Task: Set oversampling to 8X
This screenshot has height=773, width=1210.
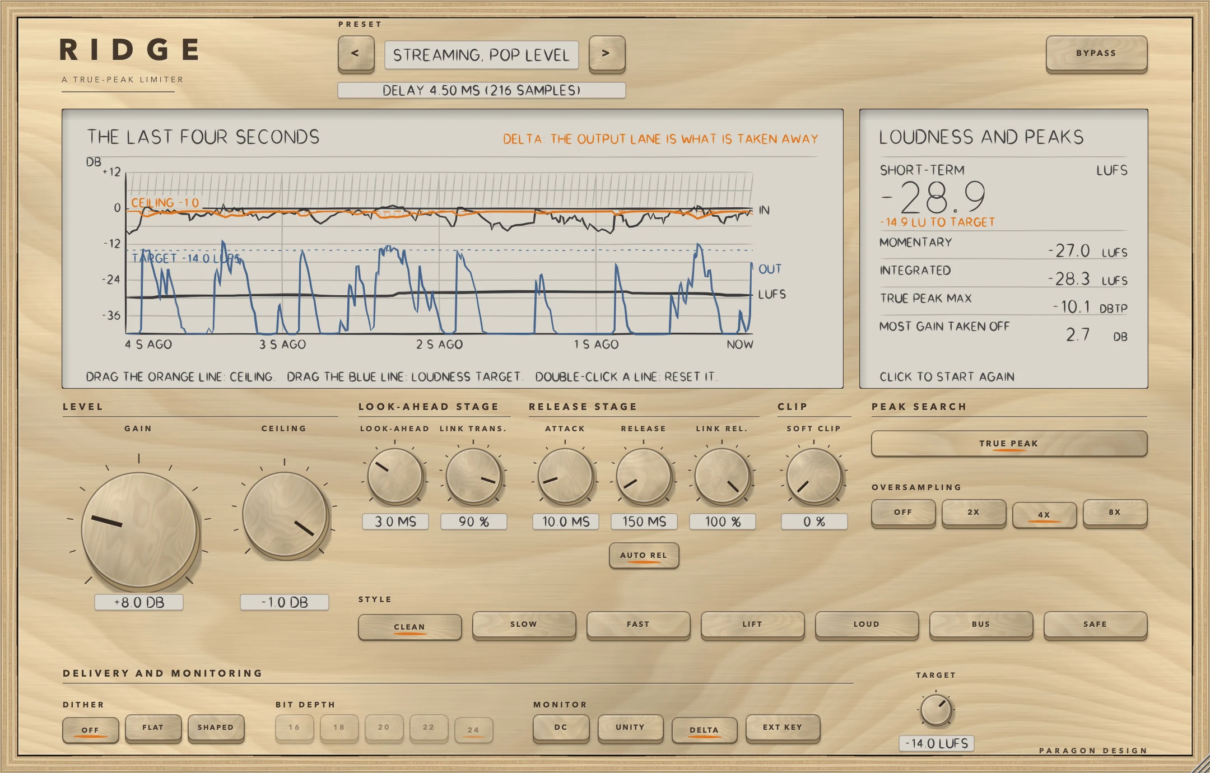Action: 1115,513
